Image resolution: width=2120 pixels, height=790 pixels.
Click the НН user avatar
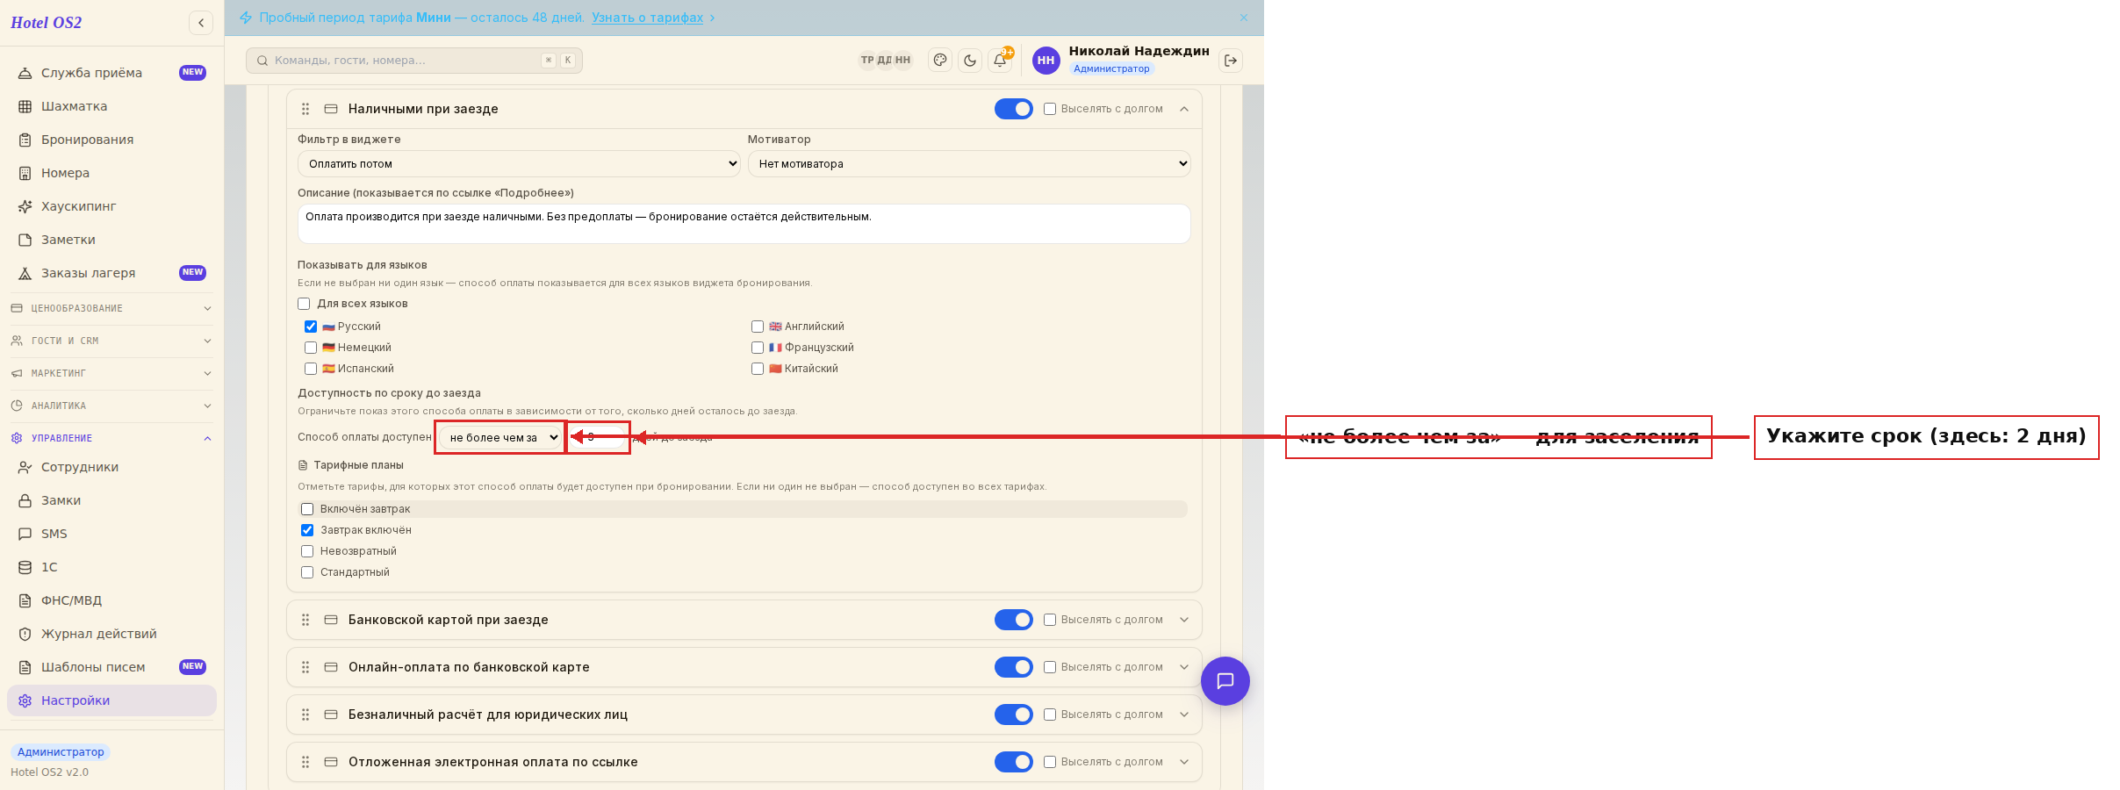point(1046,61)
